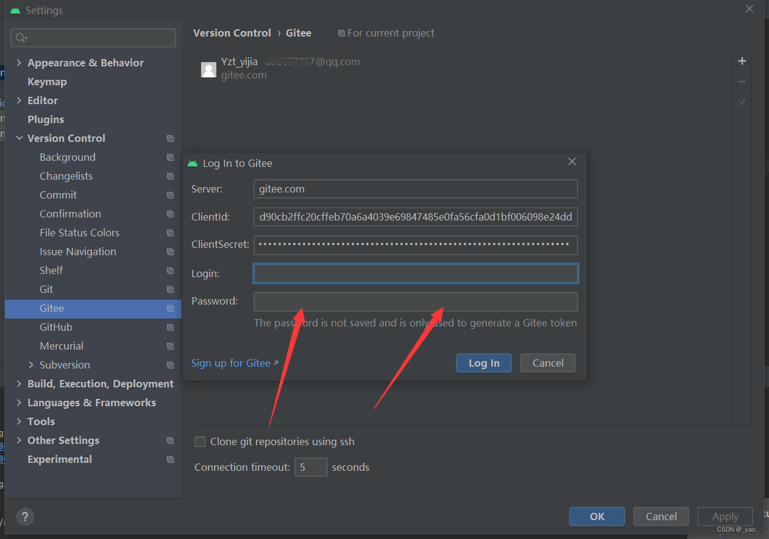Open the Keymap settings page
This screenshot has width=769, height=539.
click(47, 82)
